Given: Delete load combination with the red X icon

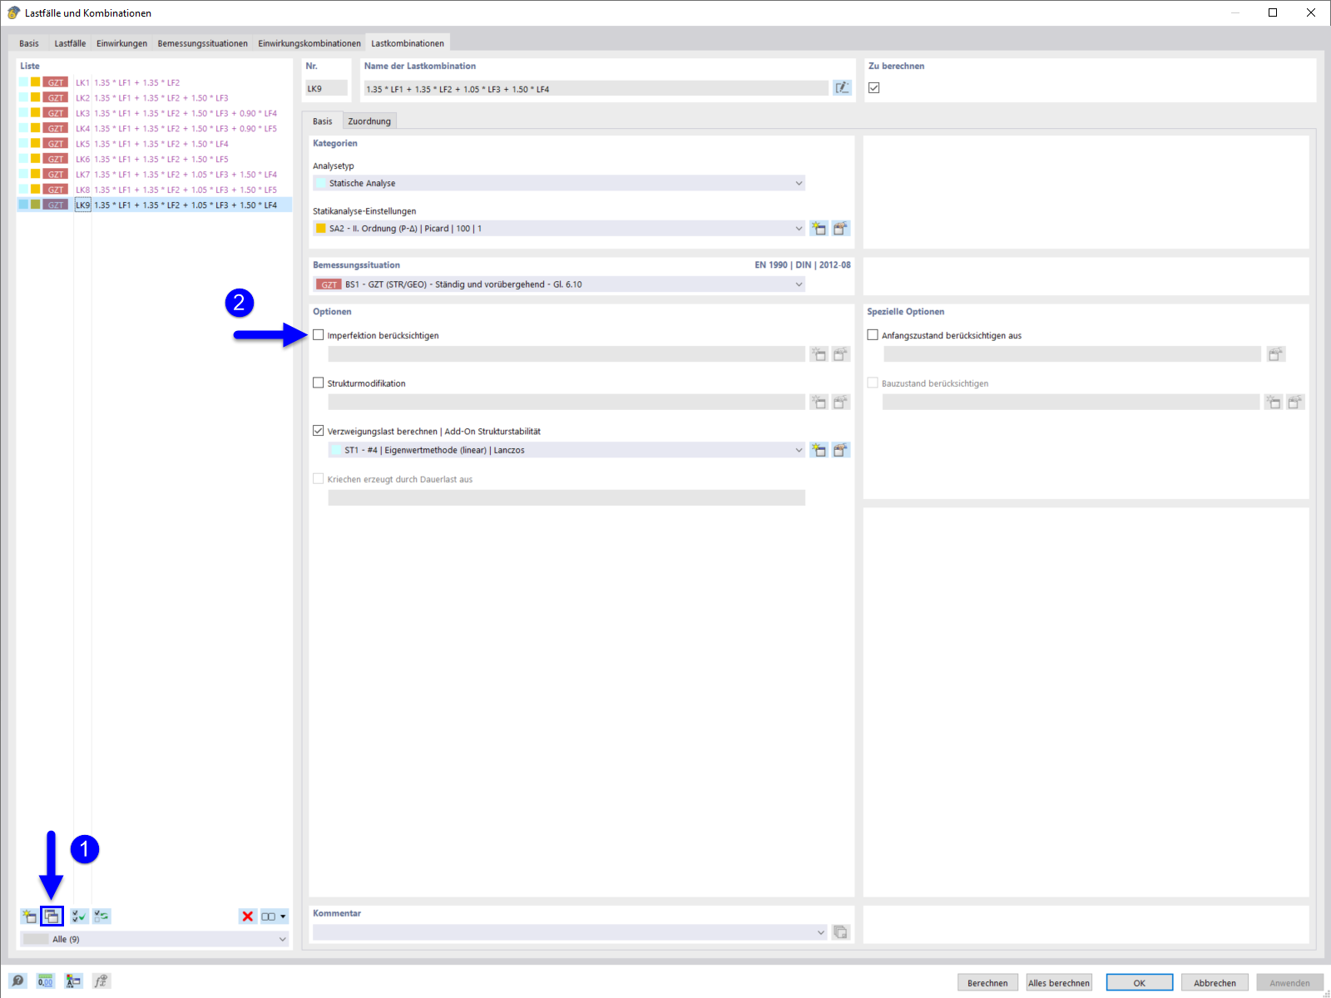Looking at the screenshot, I should (248, 916).
